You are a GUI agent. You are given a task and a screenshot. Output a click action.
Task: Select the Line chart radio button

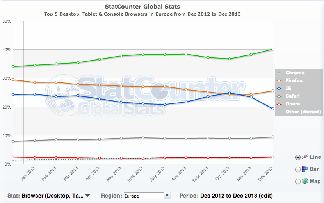297,157
